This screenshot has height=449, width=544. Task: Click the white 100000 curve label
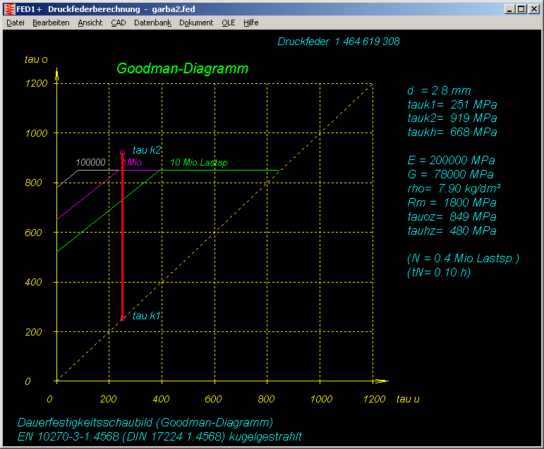tap(90, 163)
